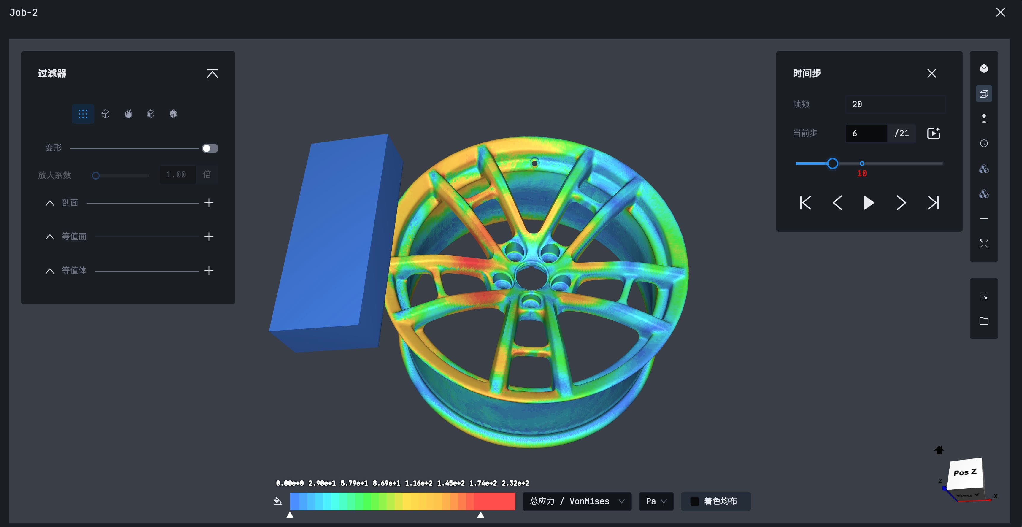
Task: Open the 总应力 / VonMises dropdown
Action: point(577,501)
